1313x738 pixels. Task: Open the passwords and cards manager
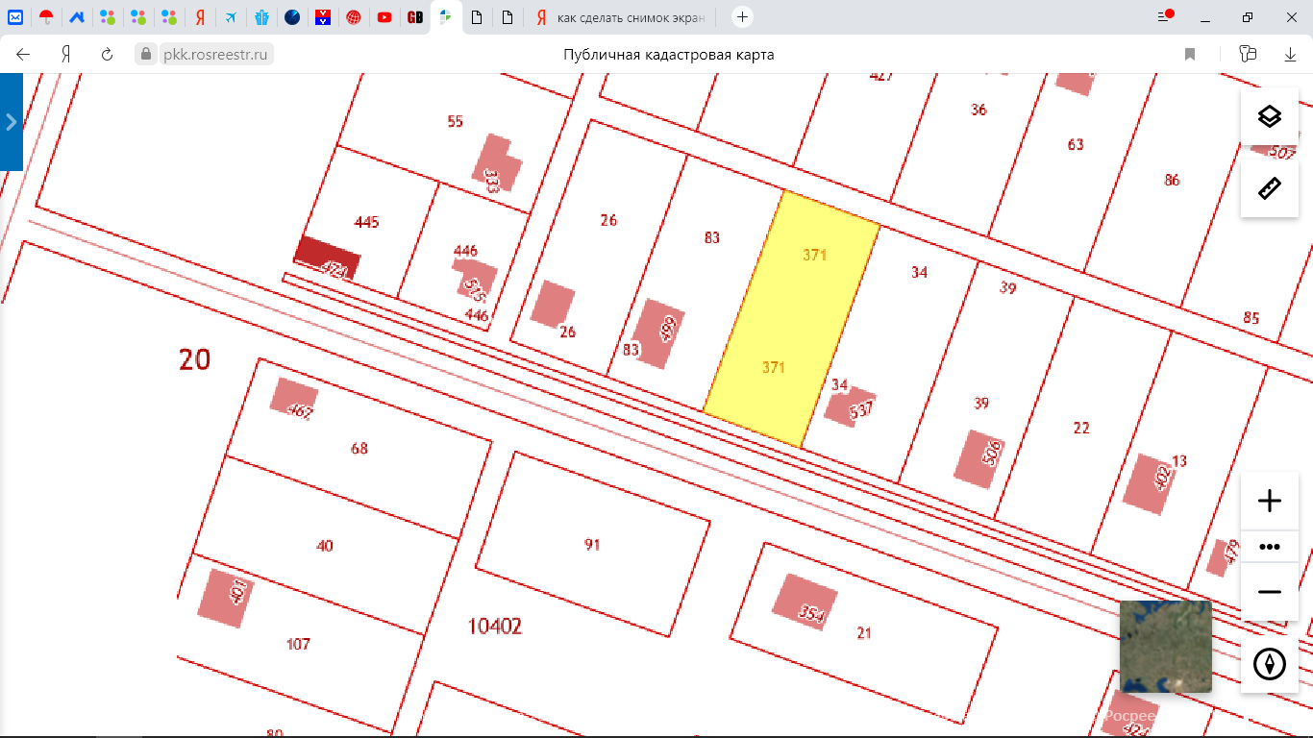click(1248, 55)
